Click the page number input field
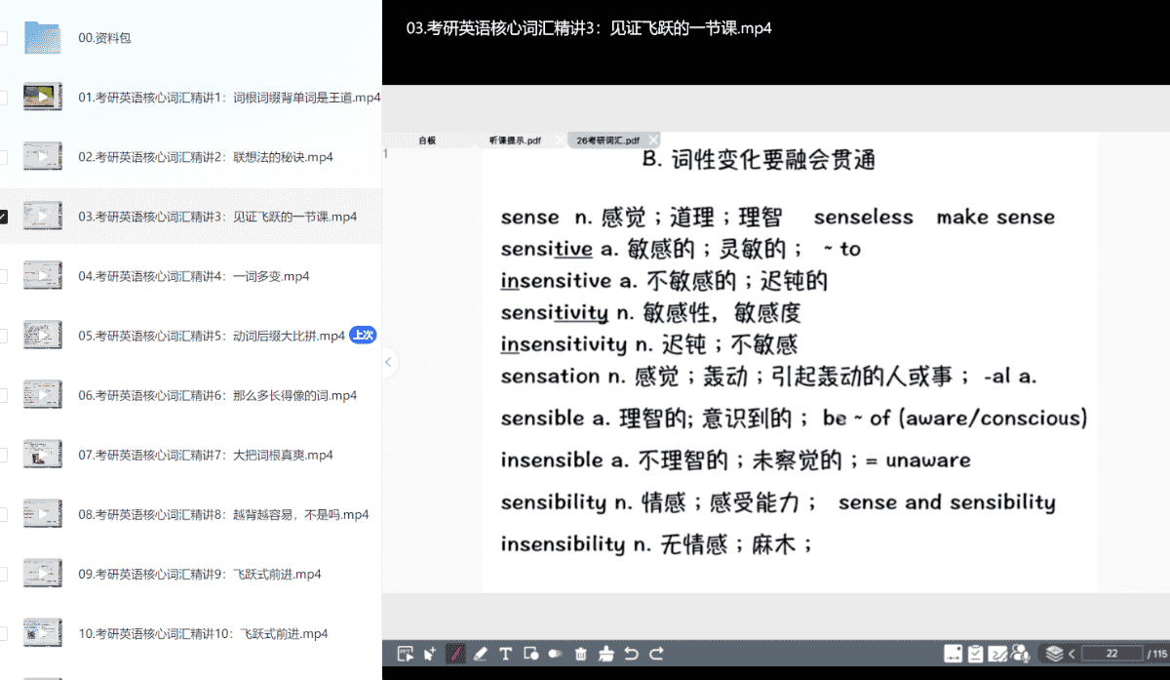 click(x=1111, y=654)
